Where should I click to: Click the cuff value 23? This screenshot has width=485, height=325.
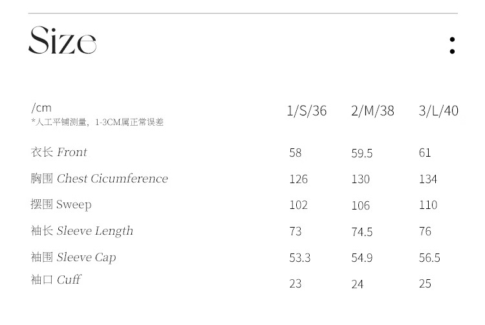[295, 284]
